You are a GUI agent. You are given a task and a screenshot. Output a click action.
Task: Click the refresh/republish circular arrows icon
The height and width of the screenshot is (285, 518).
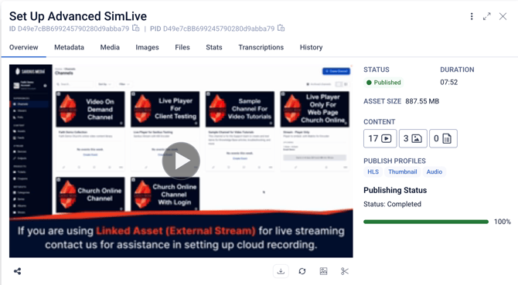click(302, 271)
